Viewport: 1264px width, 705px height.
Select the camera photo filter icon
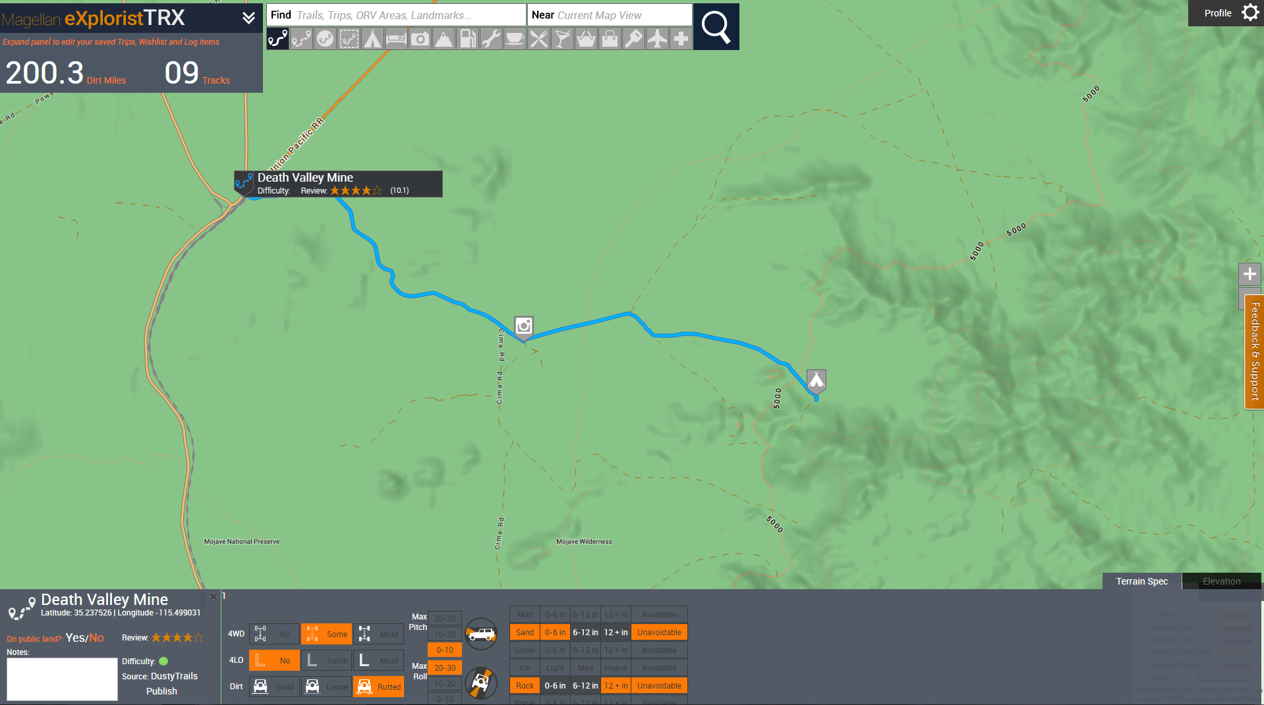pyautogui.click(x=420, y=39)
